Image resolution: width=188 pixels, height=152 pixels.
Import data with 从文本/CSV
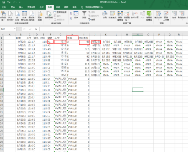10,16
